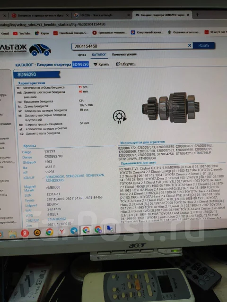Open the new tab plus button
227x302 pixels.
tap(197, 15)
